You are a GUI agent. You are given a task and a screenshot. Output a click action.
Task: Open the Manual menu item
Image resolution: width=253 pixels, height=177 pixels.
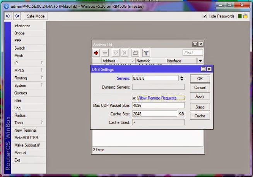coord(29,153)
